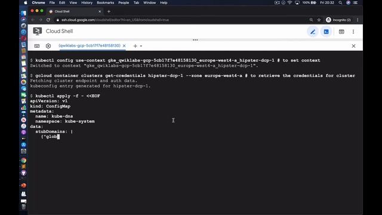Click the Wi-Fi status icon
The width and height of the screenshot is (382, 215).
[x=289, y=2]
